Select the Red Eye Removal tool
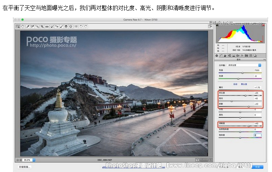The height and width of the screenshot is (172, 272). (57, 26)
